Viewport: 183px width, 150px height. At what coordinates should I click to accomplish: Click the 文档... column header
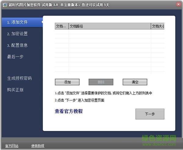(62, 26)
